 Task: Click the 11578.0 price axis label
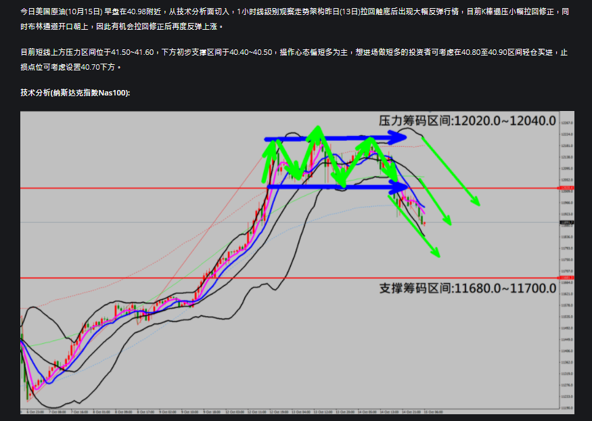567,305
